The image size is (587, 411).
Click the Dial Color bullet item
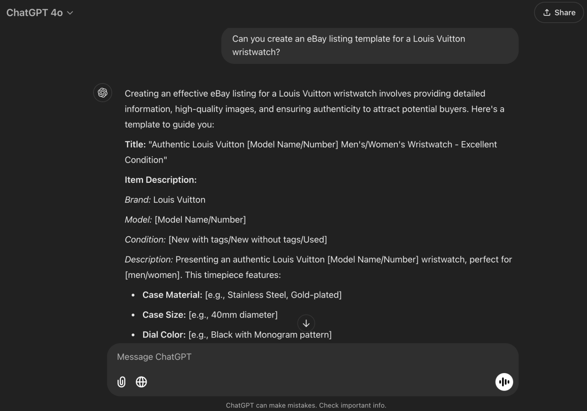tap(237, 335)
